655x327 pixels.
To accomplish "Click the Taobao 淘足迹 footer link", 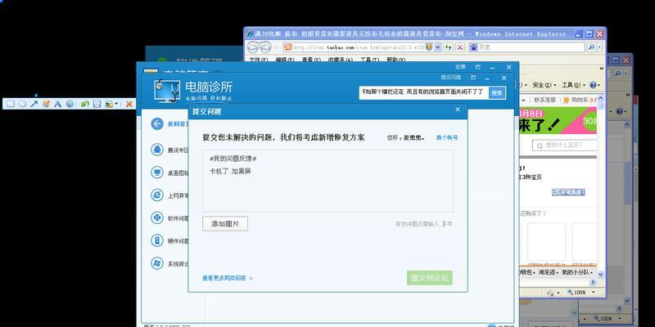I will click(x=545, y=272).
